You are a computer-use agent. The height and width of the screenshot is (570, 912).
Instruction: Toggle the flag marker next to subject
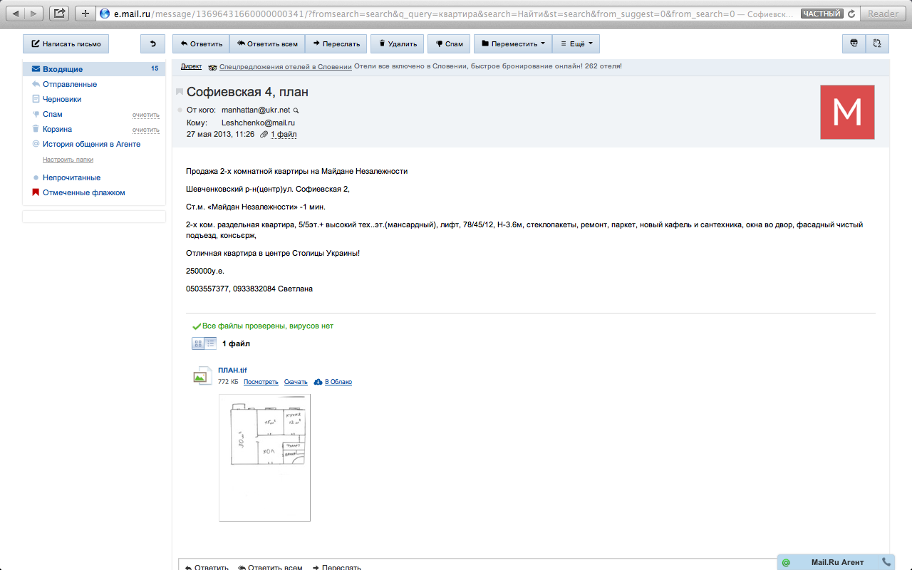click(x=180, y=92)
